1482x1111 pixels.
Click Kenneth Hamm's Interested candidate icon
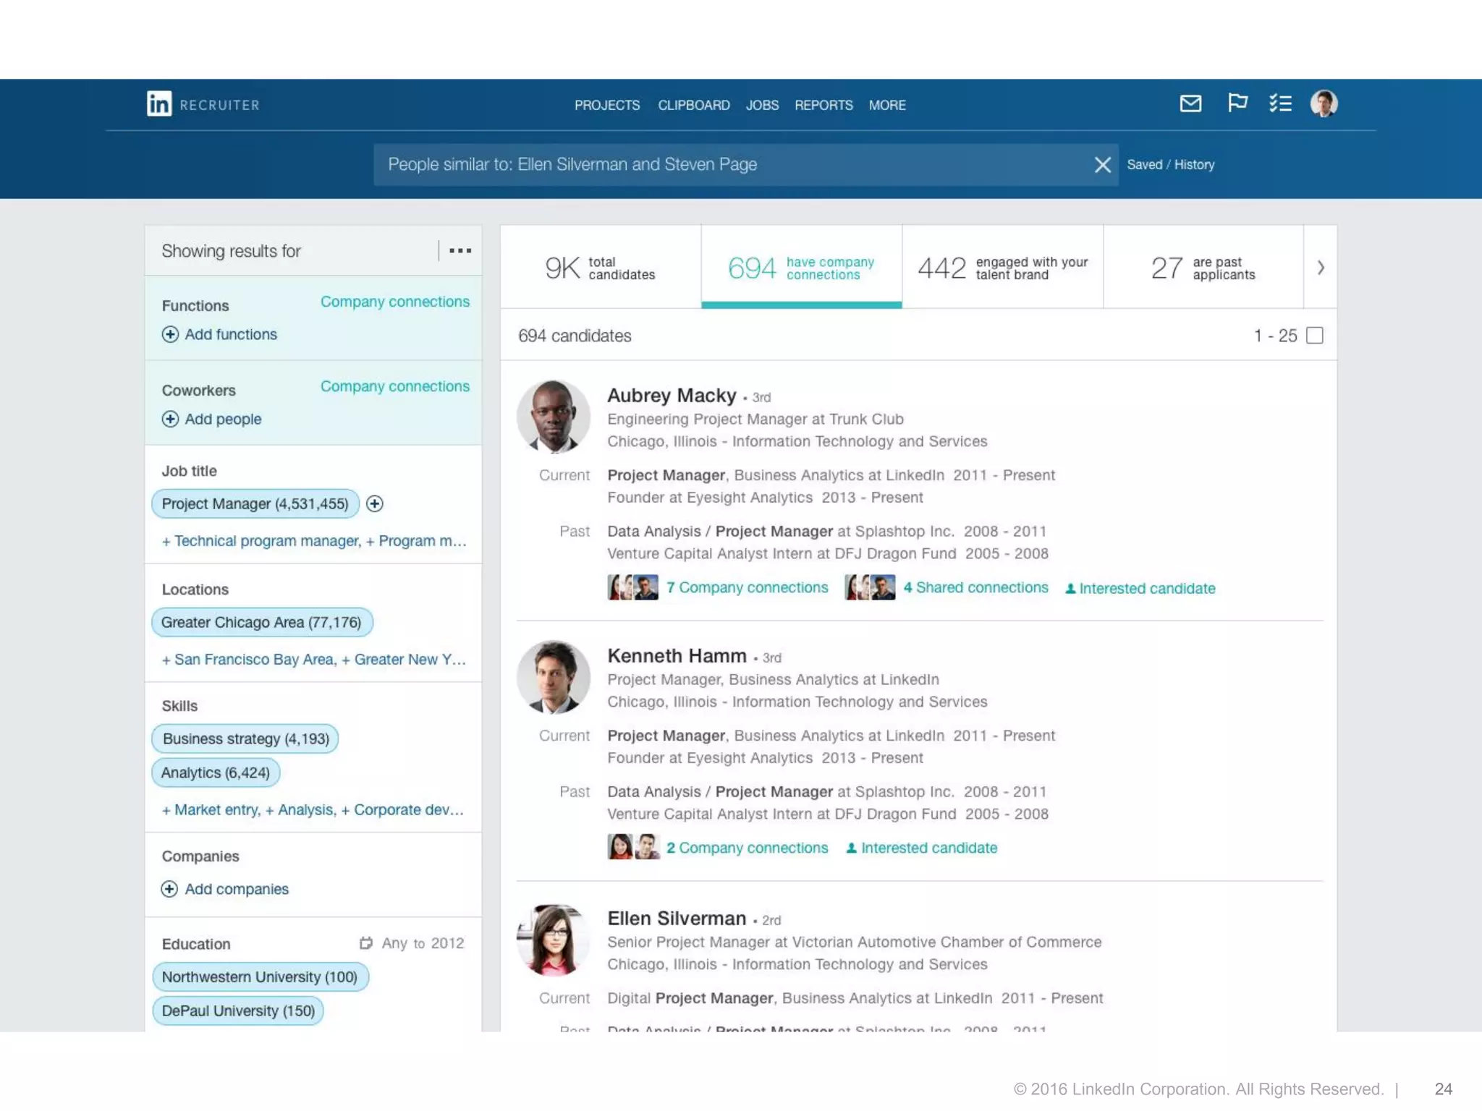[852, 848]
